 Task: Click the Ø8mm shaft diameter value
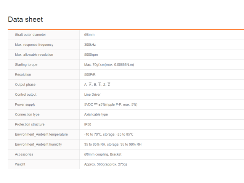point(89,35)
